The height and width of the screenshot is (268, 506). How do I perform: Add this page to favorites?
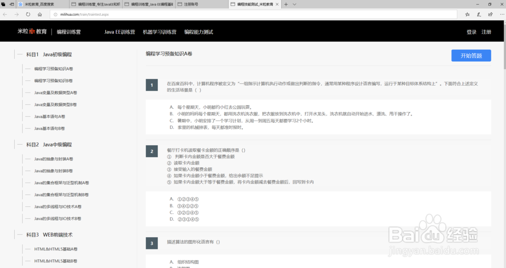[x=467, y=14]
